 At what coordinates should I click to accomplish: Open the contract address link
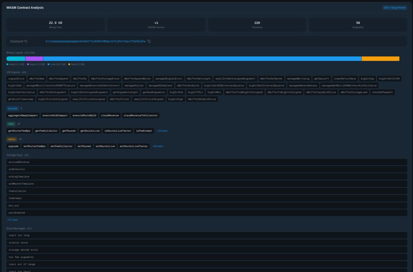coord(95,41)
